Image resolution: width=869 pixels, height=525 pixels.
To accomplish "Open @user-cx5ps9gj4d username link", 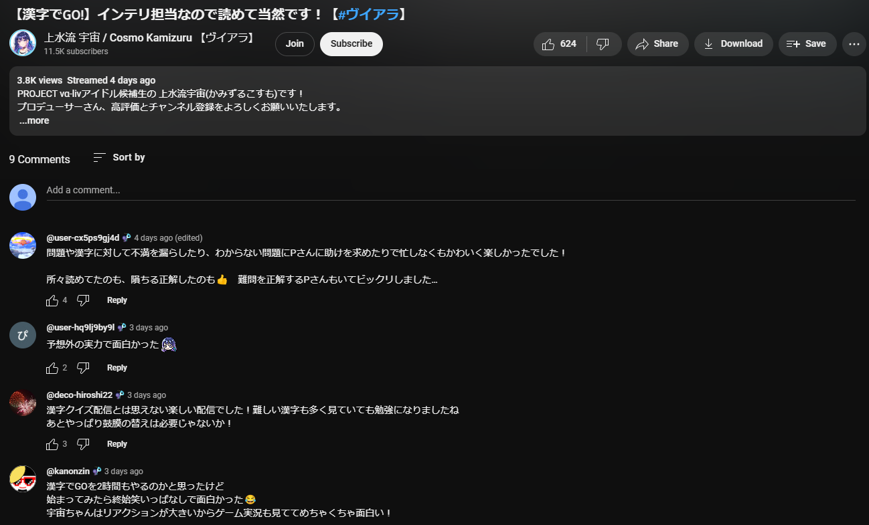I will [x=83, y=238].
